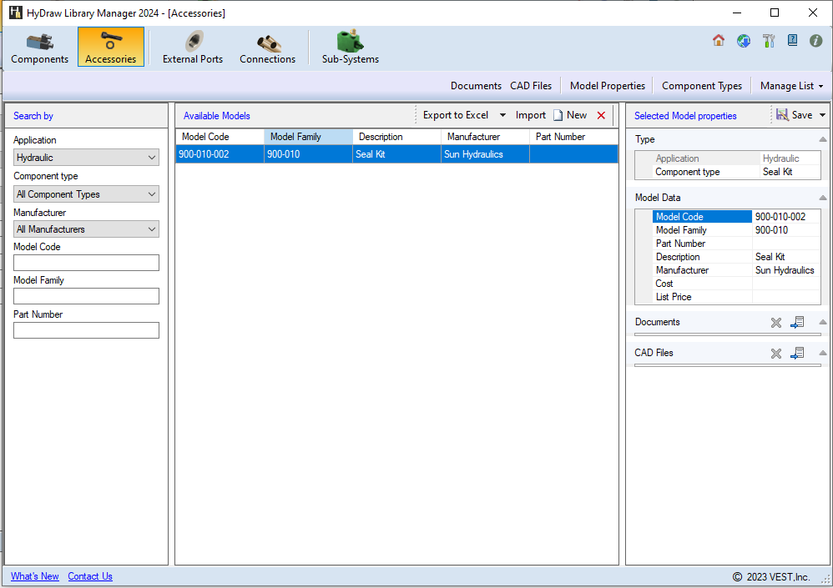The image size is (833, 588).
Task: Add a CAD file with attach icon
Action: tap(797, 354)
